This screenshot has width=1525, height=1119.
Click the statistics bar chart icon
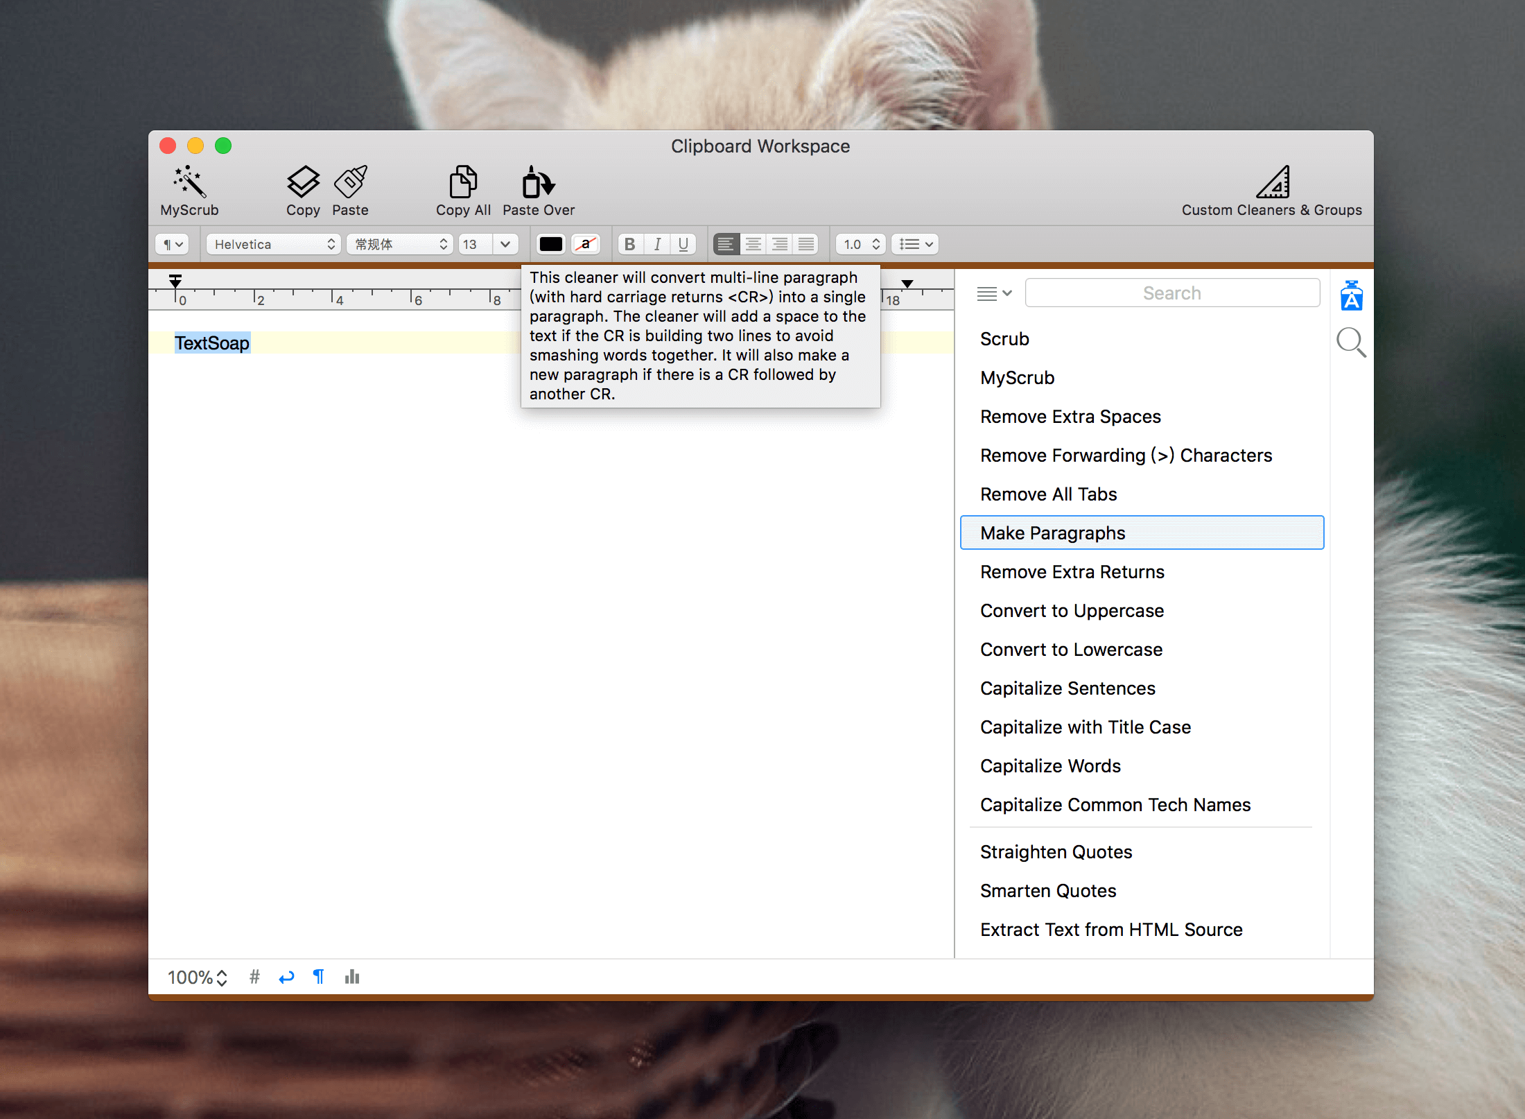click(x=355, y=975)
